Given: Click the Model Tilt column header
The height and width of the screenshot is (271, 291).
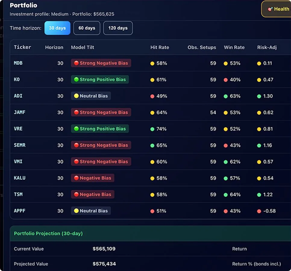Looking at the screenshot, I should (83, 47).
